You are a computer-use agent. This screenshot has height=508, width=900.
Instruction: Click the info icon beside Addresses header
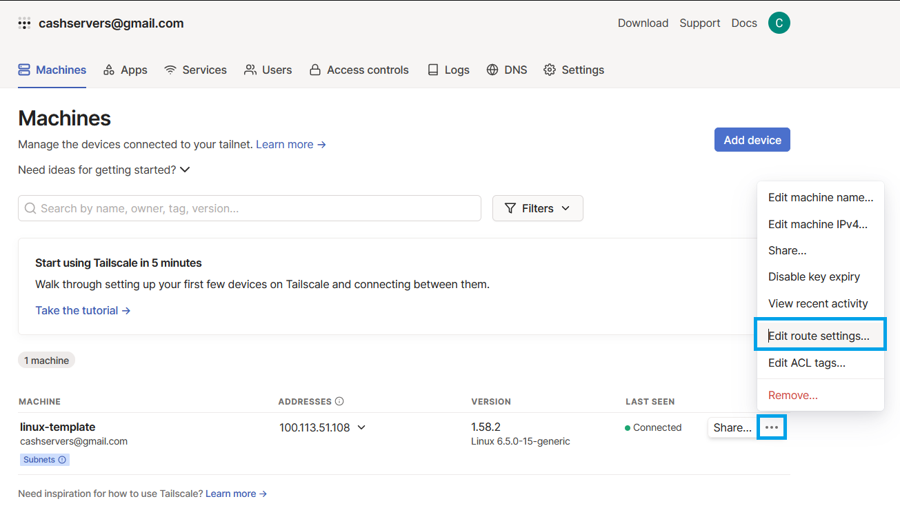tap(339, 401)
